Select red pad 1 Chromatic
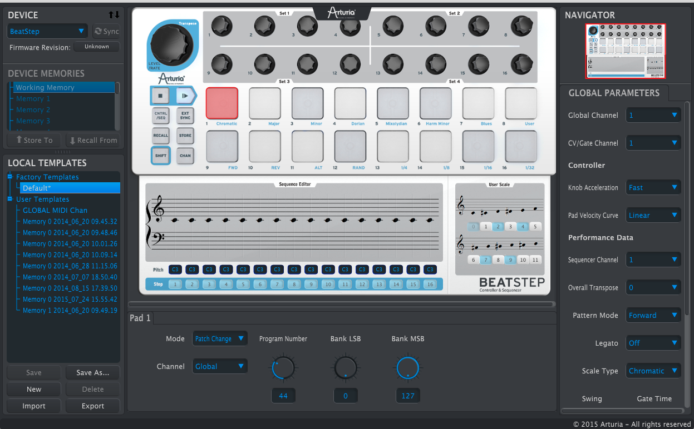Viewport: 694px width, 429px height. tap(222, 103)
